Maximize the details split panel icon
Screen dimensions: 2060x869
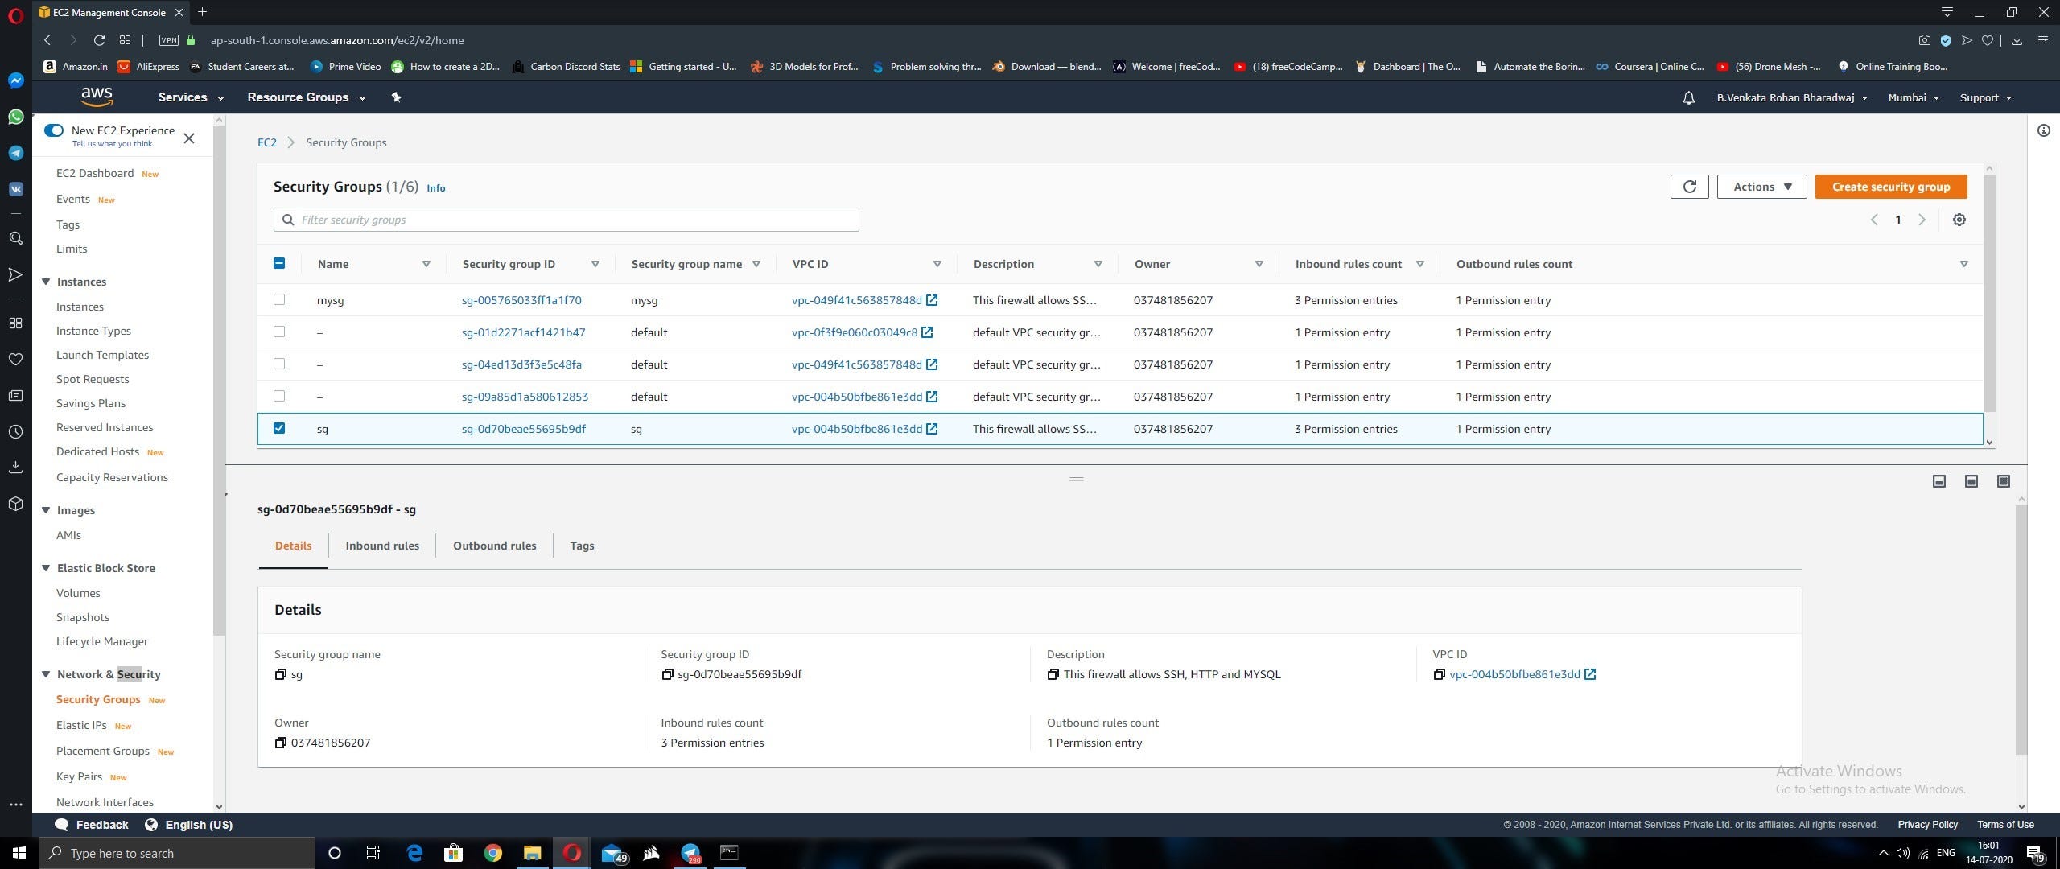2003,481
